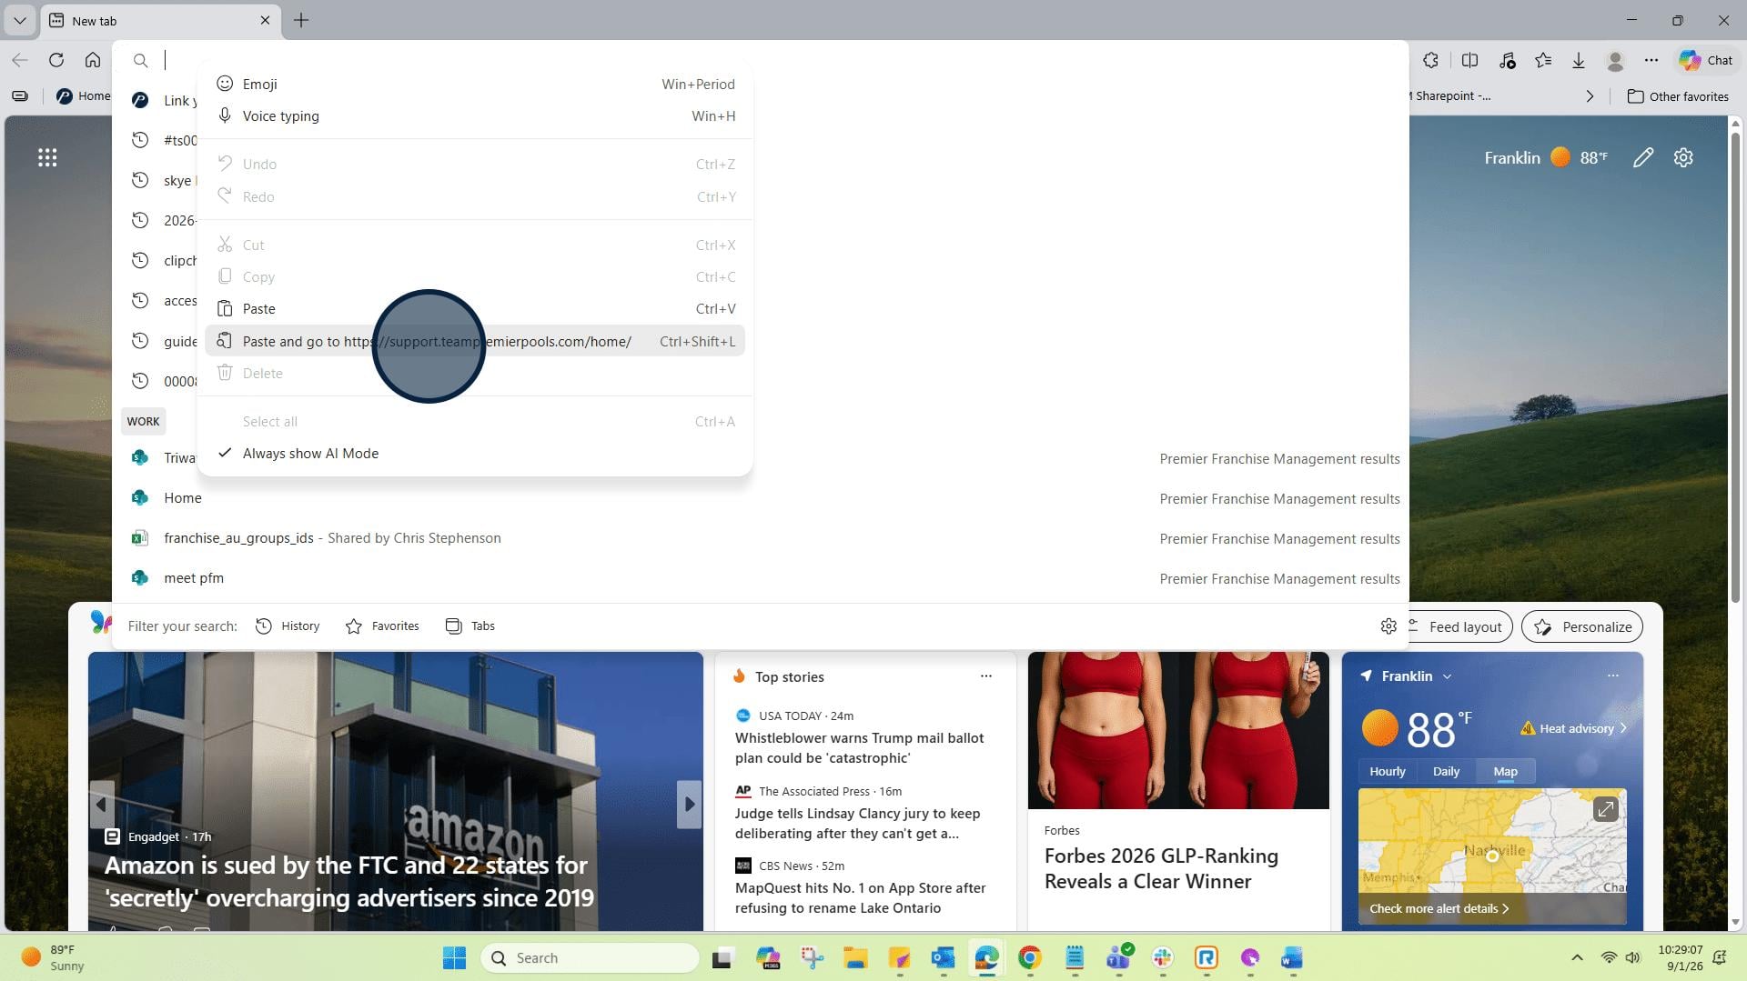Switch weather card to Hourly tab
1747x981 pixels.
pos(1388,772)
